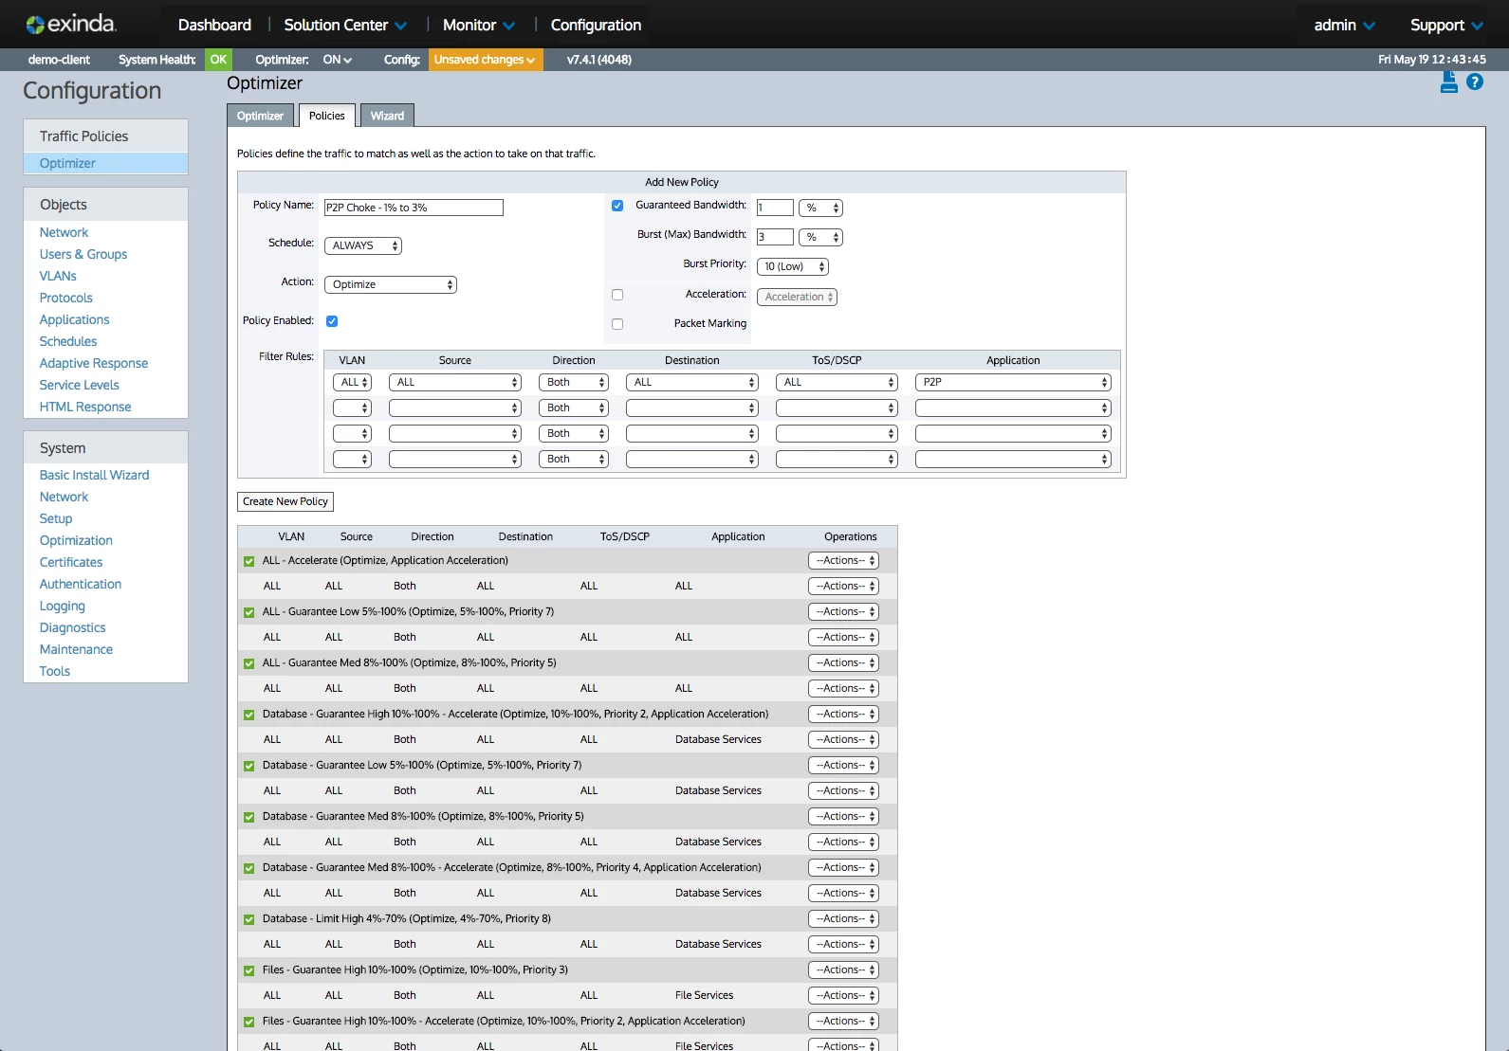
Task: Click the Create New Policy button
Action: click(285, 502)
